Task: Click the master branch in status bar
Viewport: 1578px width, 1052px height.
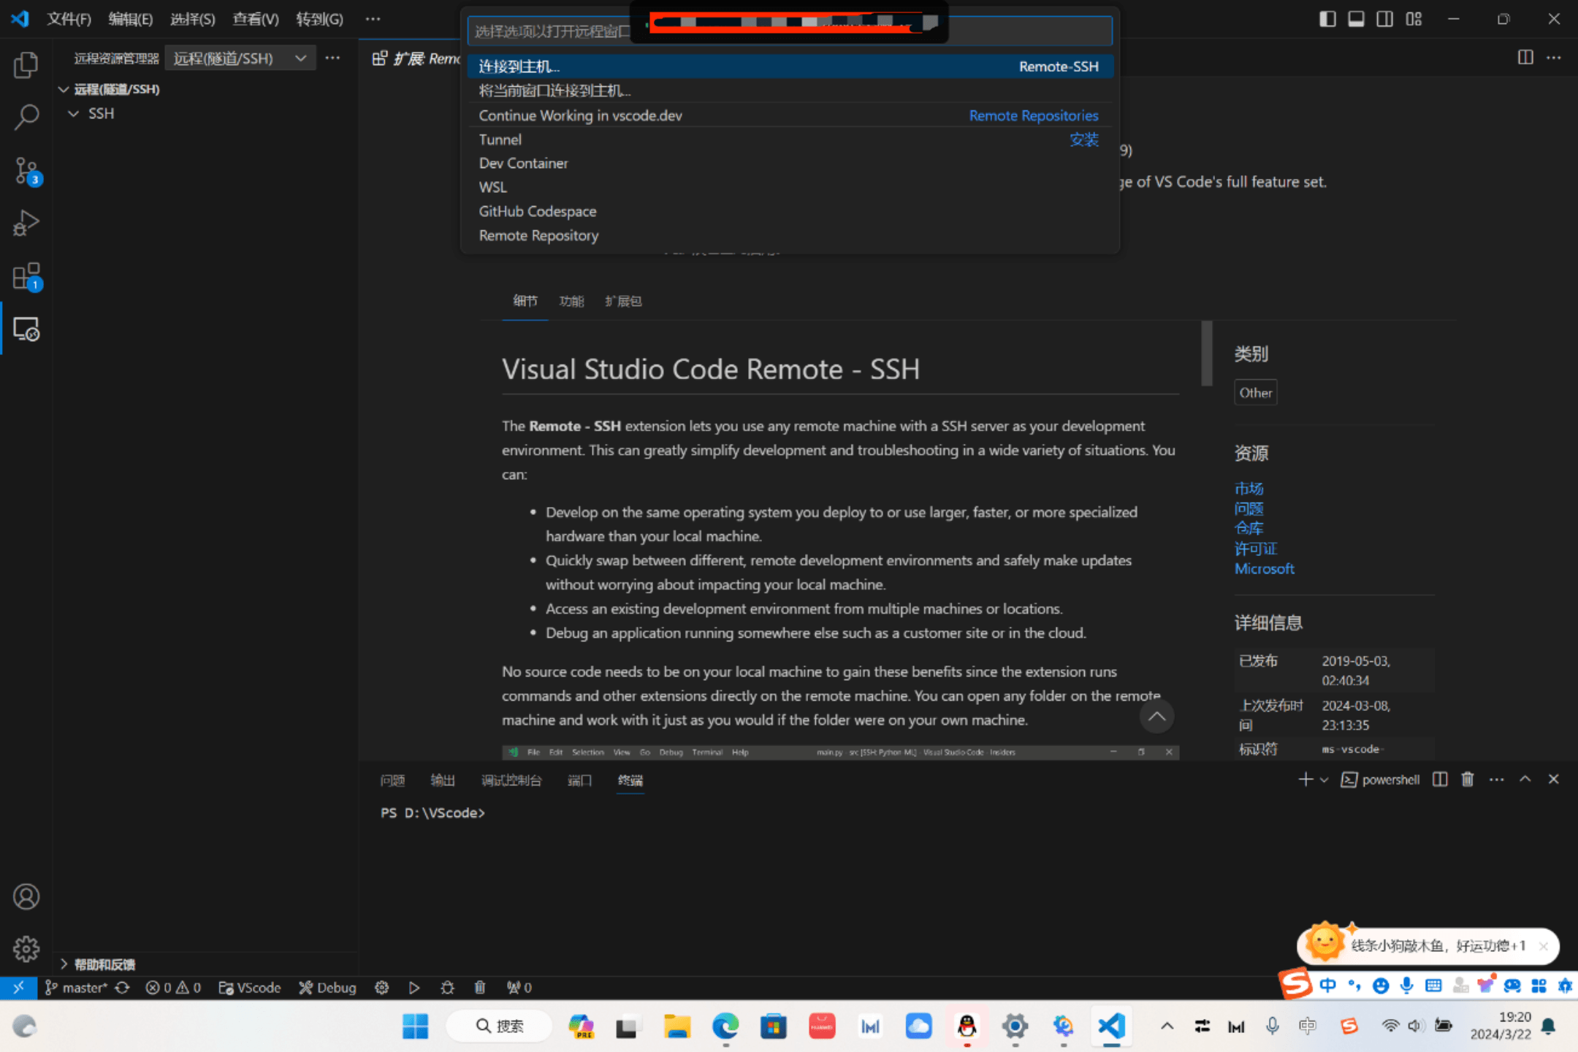Action: (x=77, y=988)
